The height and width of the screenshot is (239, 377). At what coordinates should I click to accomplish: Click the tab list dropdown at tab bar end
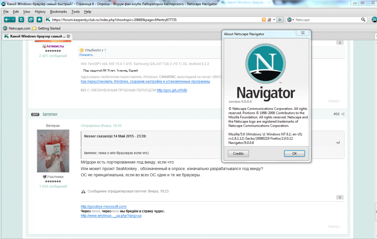[x=376, y=36]
